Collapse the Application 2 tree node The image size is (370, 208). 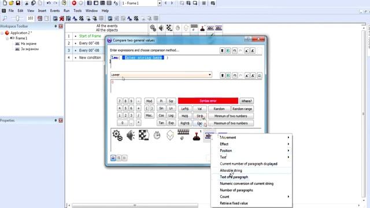click(x=2, y=33)
